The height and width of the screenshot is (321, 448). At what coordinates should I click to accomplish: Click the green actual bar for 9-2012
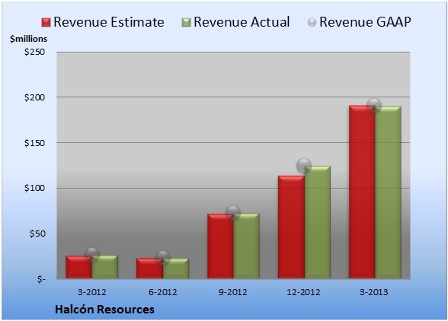246,246
